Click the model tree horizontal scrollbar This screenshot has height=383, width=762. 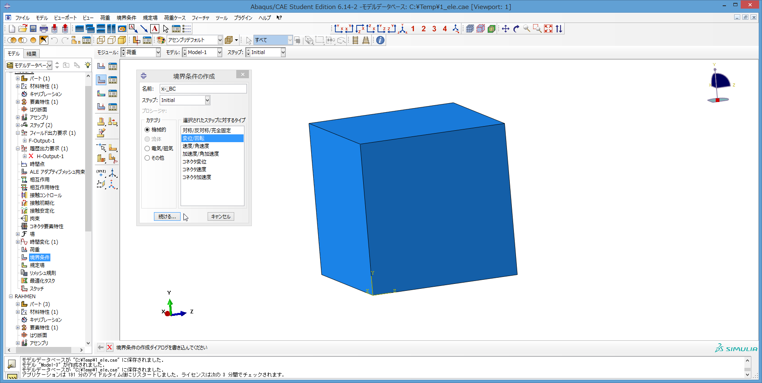click(x=43, y=350)
